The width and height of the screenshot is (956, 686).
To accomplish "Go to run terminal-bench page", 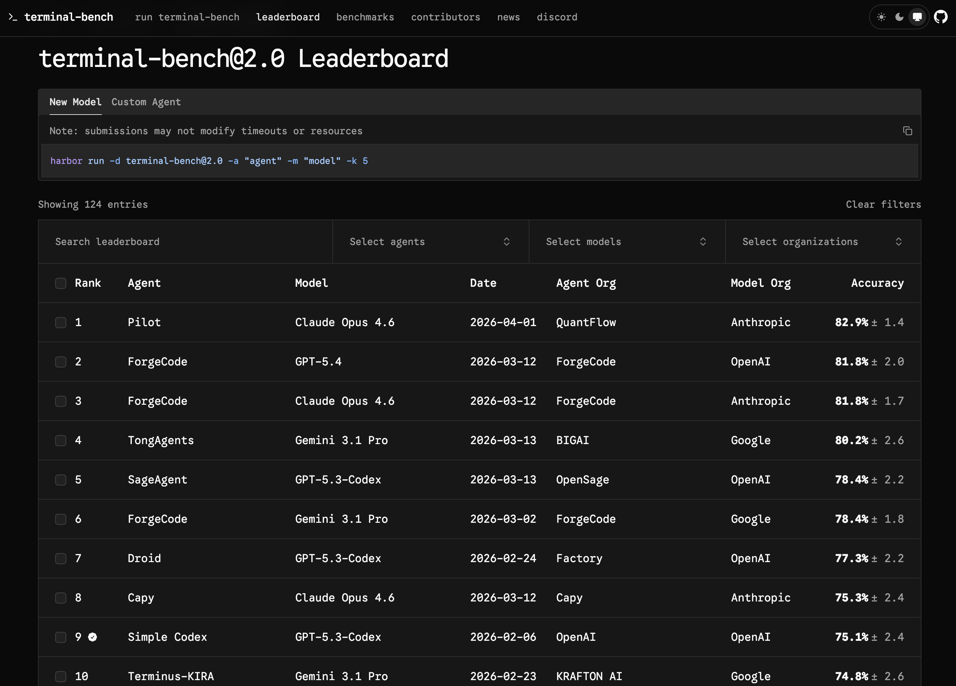I will pyautogui.click(x=187, y=17).
